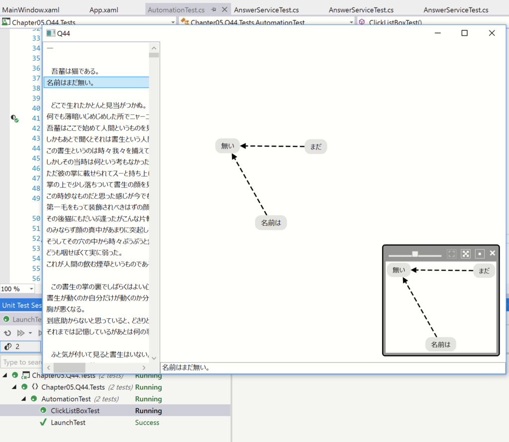Click the minimap center-dot icon
The width and height of the screenshot is (509, 442).
480,254
